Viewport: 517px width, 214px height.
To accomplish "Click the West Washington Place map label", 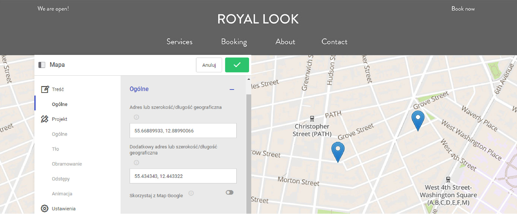I will (x=471, y=140).
